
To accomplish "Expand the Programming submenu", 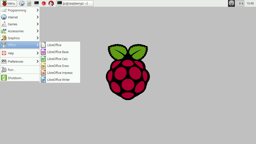I will pyautogui.click(x=20, y=10).
